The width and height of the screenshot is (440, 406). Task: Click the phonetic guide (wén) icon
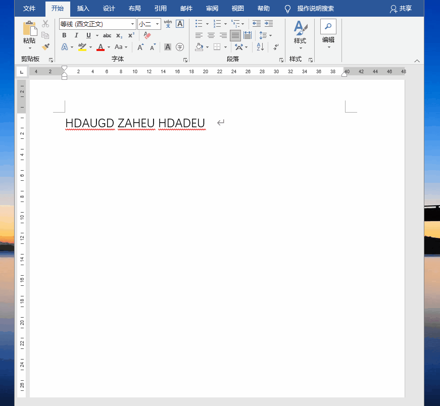(x=168, y=24)
